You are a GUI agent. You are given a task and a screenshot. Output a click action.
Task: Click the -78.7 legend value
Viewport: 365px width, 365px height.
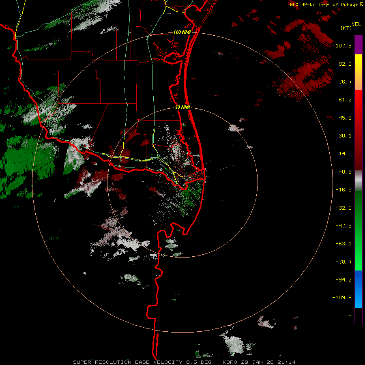click(344, 262)
